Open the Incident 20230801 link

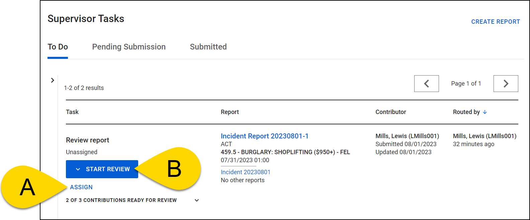click(x=245, y=172)
